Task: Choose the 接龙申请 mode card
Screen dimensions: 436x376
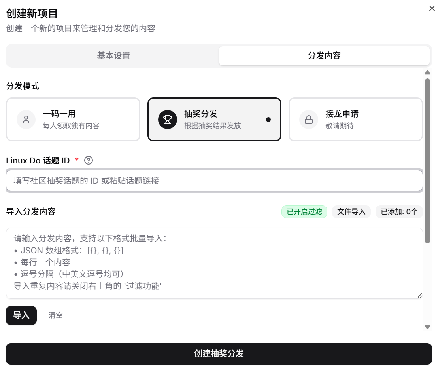Action: [356, 119]
